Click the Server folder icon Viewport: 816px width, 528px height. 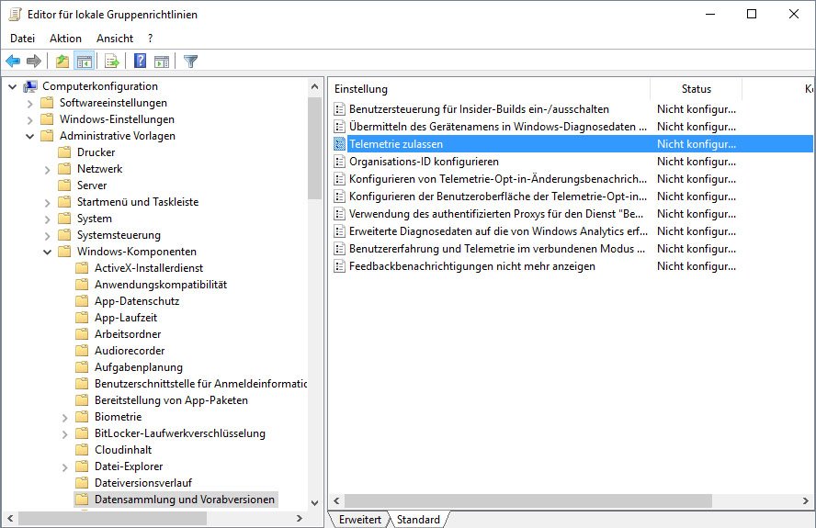(64, 185)
